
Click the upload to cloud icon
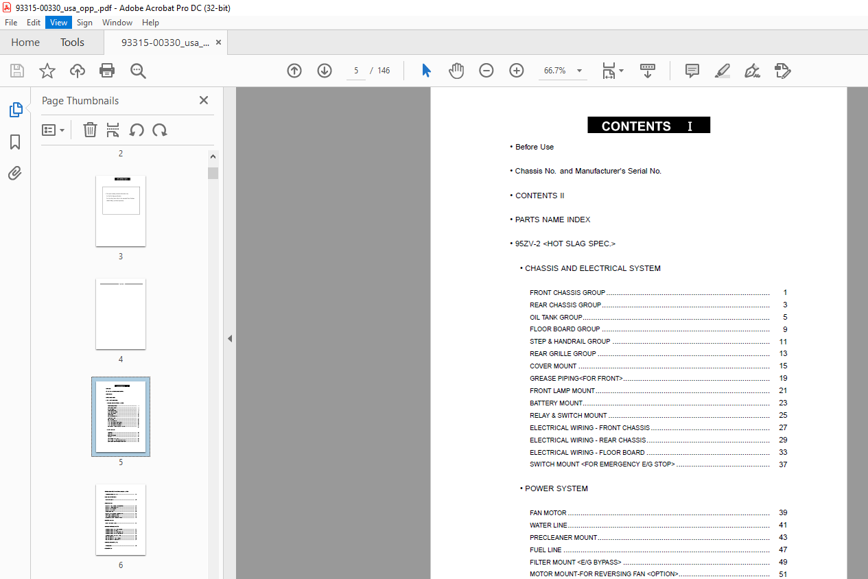pos(78,71)
